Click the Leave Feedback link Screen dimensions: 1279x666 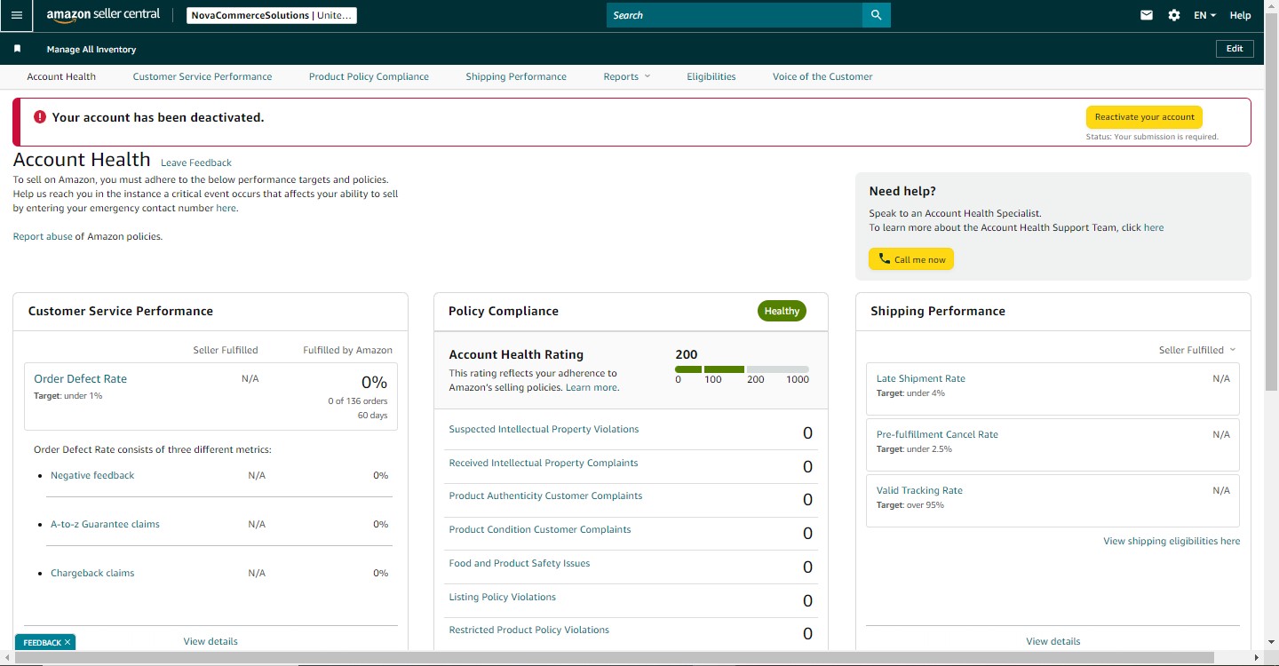[196, 163]
